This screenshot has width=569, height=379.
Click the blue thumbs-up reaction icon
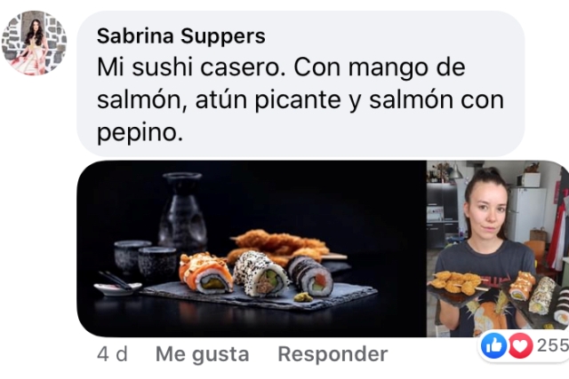[493, 345]
